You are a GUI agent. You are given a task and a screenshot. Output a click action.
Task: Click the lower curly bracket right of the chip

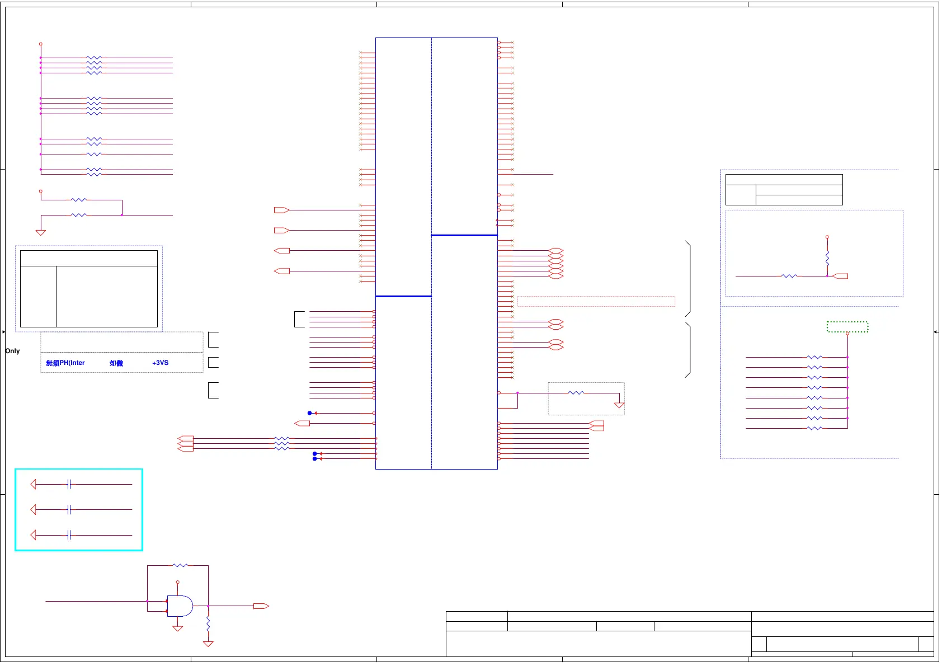pos(688,350)
